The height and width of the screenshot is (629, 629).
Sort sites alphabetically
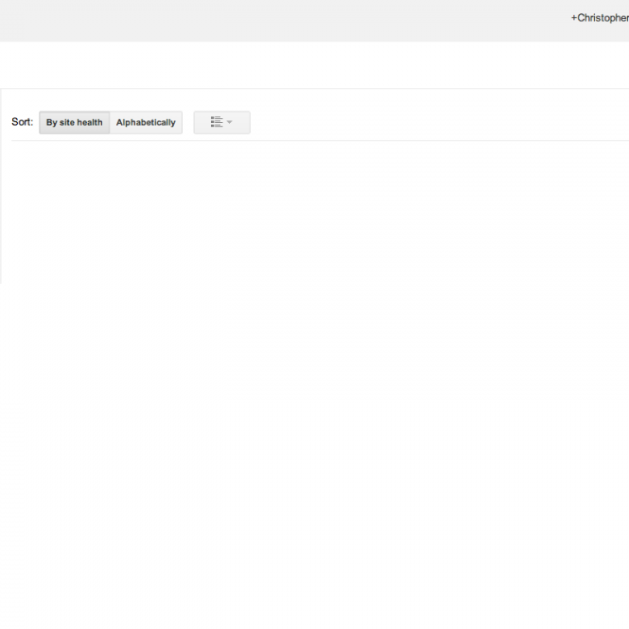(146, 122)
